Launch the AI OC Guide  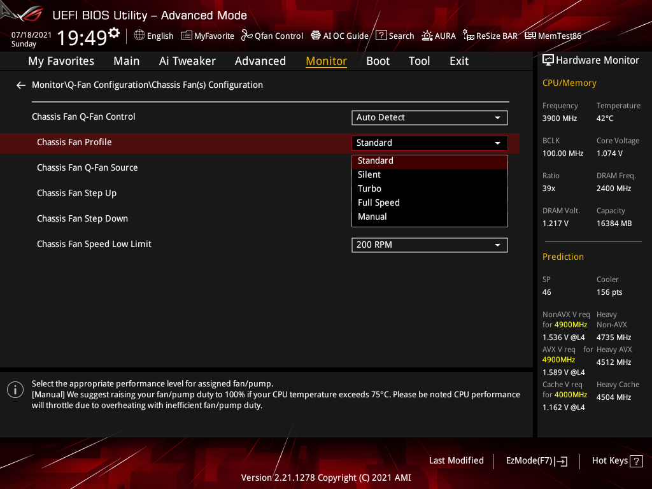tap(339, 36)
